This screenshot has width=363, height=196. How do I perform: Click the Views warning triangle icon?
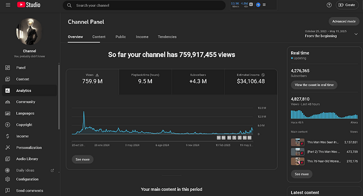click(97, 75)
